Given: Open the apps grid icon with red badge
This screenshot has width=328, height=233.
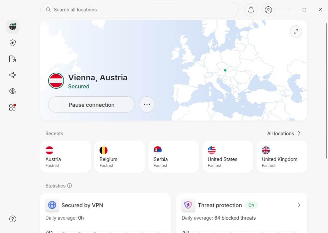Looking at the screenshot, I should (x=13, y=107).
